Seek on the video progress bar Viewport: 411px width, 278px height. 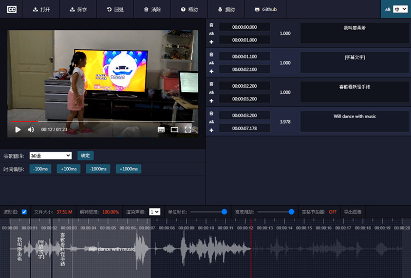102,122
